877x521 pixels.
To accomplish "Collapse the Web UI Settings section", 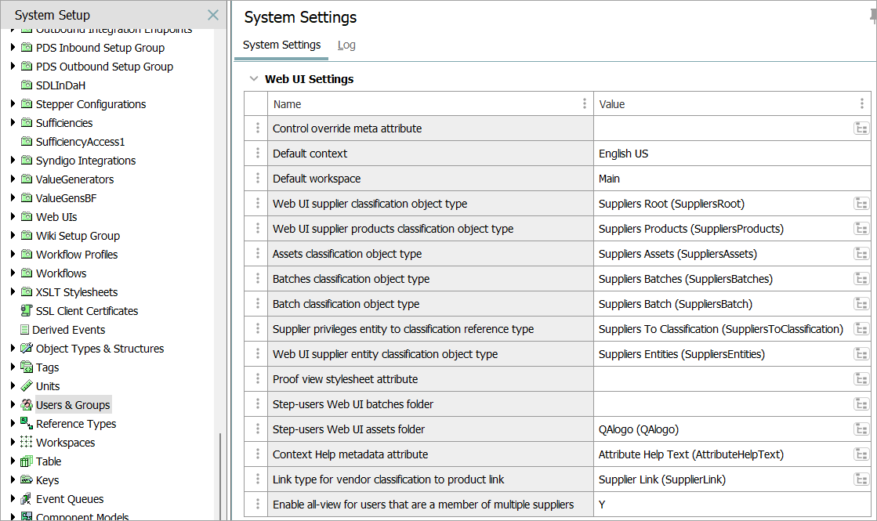I will click(x=253, y=79).
